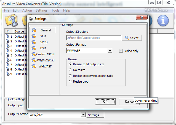Click the film reel icon in Settings title
176x125 pixels.
point(31,19)
